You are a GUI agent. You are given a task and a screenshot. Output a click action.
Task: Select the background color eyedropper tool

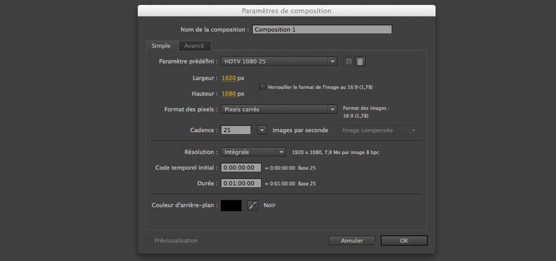[x=252, y=205]
